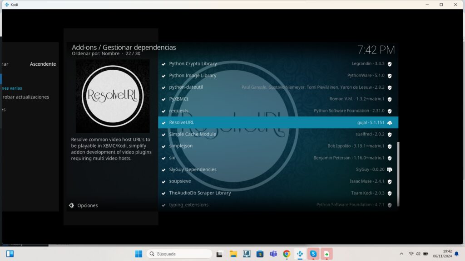The height and width of the screenshot is (261, 465).
Task: Click the check for updates option
Action: [25, 97]
